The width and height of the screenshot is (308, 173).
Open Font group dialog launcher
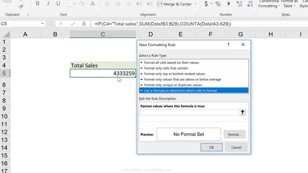point(98,14)
